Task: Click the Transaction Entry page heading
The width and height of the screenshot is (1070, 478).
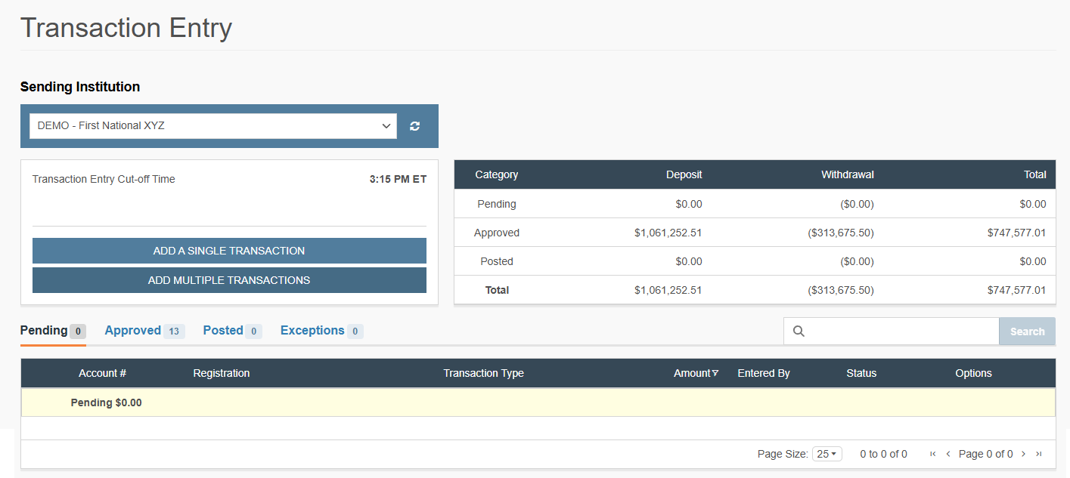Action: click(x=126, y=27)
